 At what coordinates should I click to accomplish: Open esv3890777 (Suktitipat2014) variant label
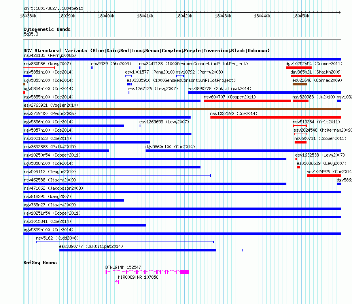pos(91,246)
